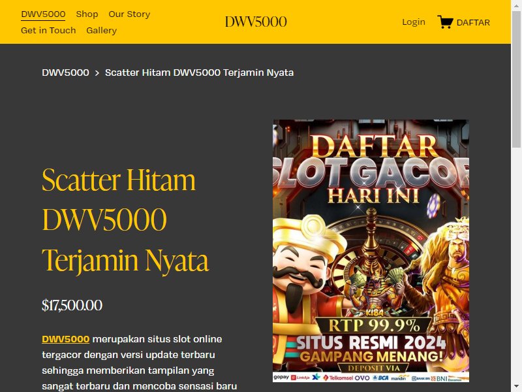Open the shopping cart icon
This screenshot has height=392, width=522.
445,22
